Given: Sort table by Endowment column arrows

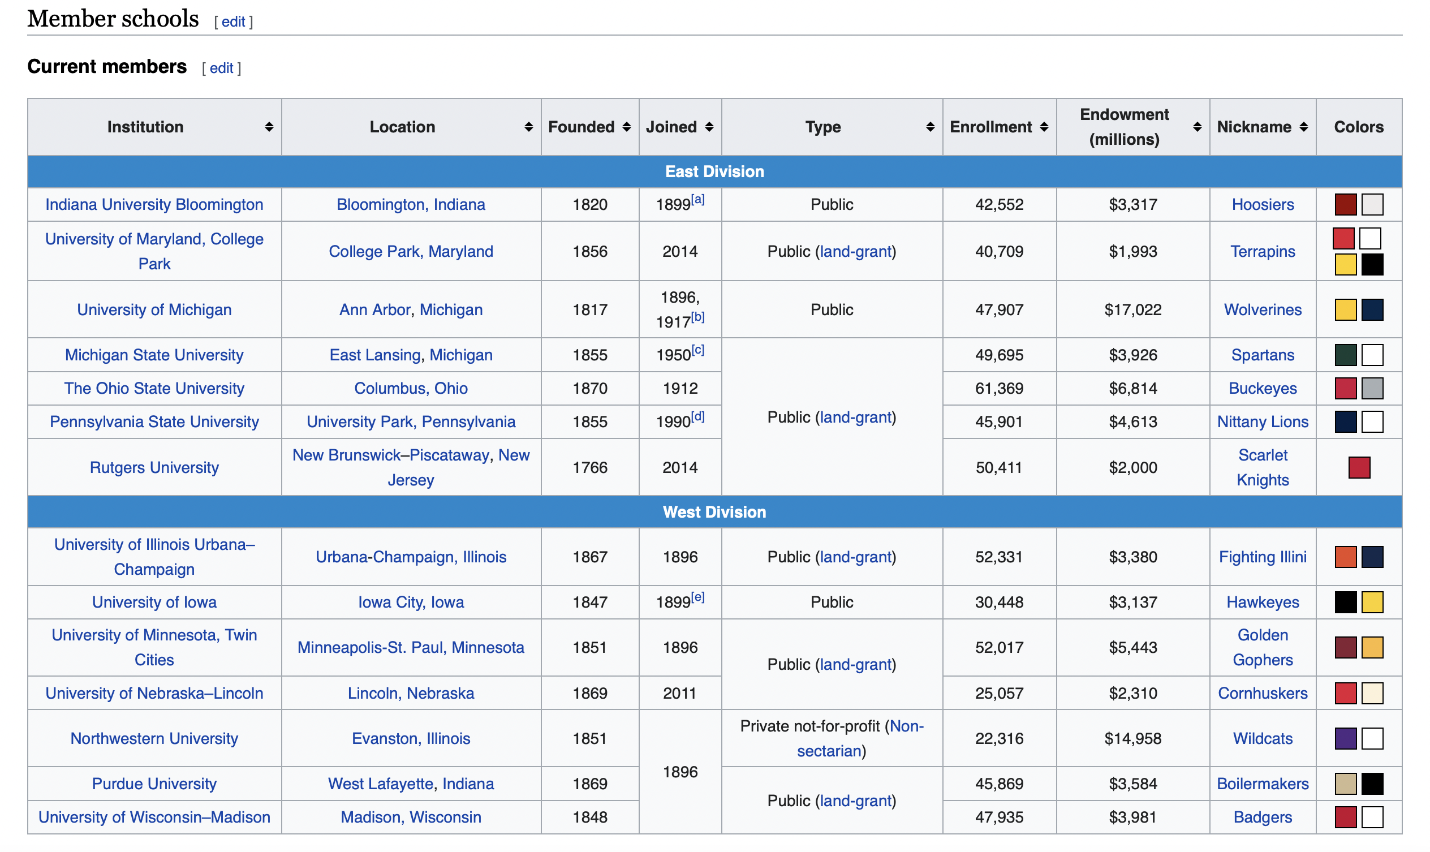Looking at the screenshot, I should click(1199, 127).
